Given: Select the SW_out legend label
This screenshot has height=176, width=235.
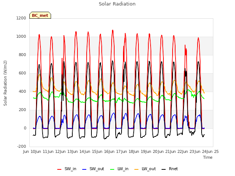Looking at the screenshot, I should (x=97, y=169).
